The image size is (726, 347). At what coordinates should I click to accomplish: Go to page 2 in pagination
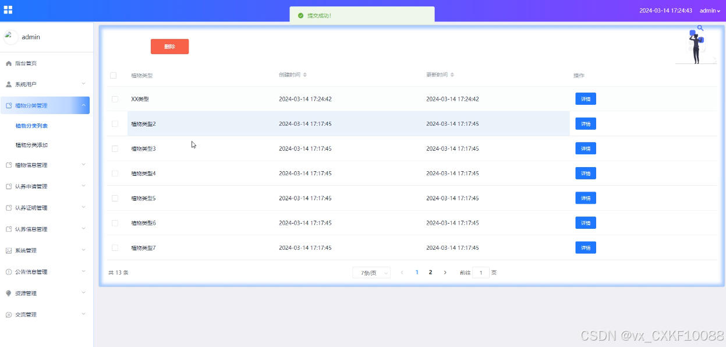(x=431, y=272)
